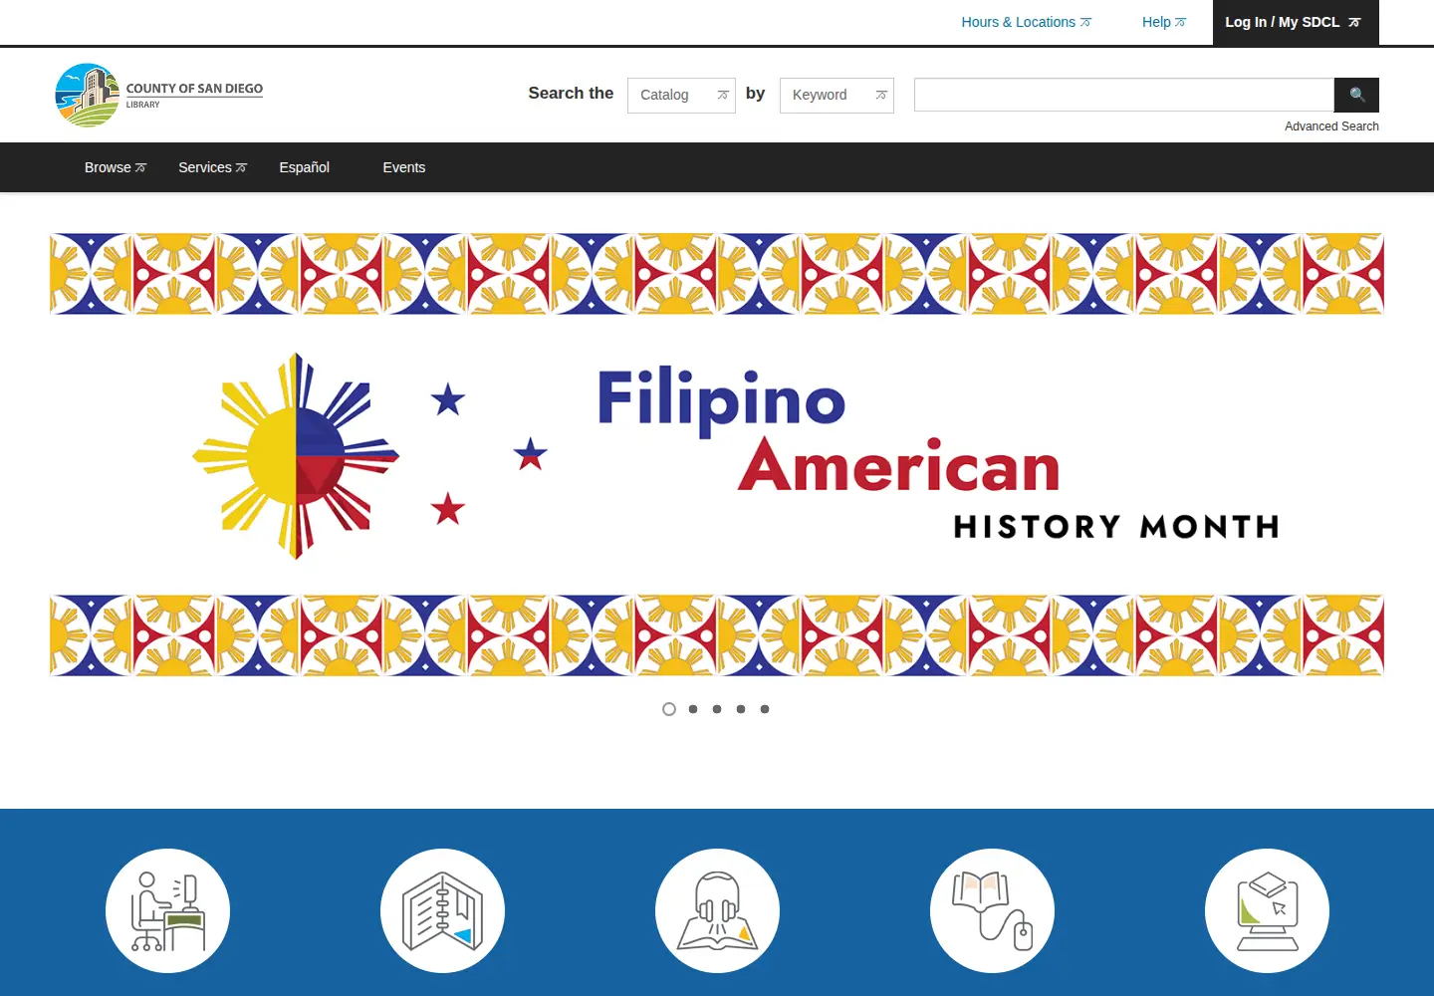Open the Catalog search scope dropdown
The width and height of the screenshot is (1434, 996).
pyautogui.click(x=681, y=96)
